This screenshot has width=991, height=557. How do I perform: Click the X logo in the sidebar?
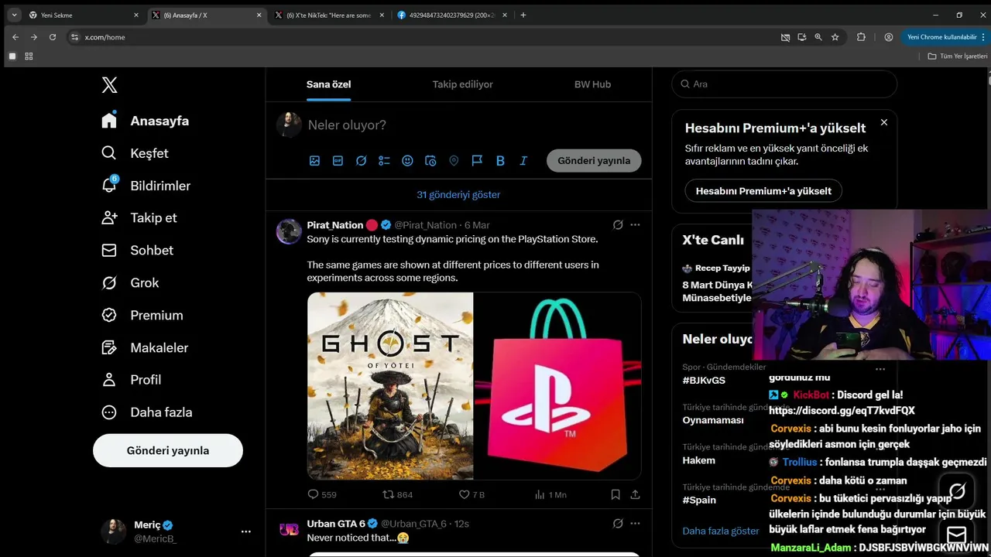point(110,85)
